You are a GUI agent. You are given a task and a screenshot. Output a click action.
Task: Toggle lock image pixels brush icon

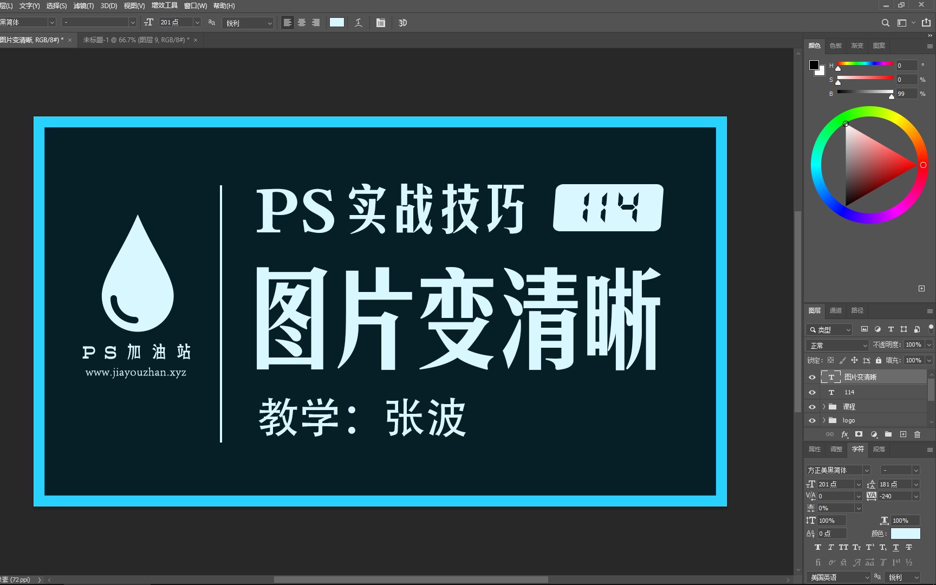842,360
